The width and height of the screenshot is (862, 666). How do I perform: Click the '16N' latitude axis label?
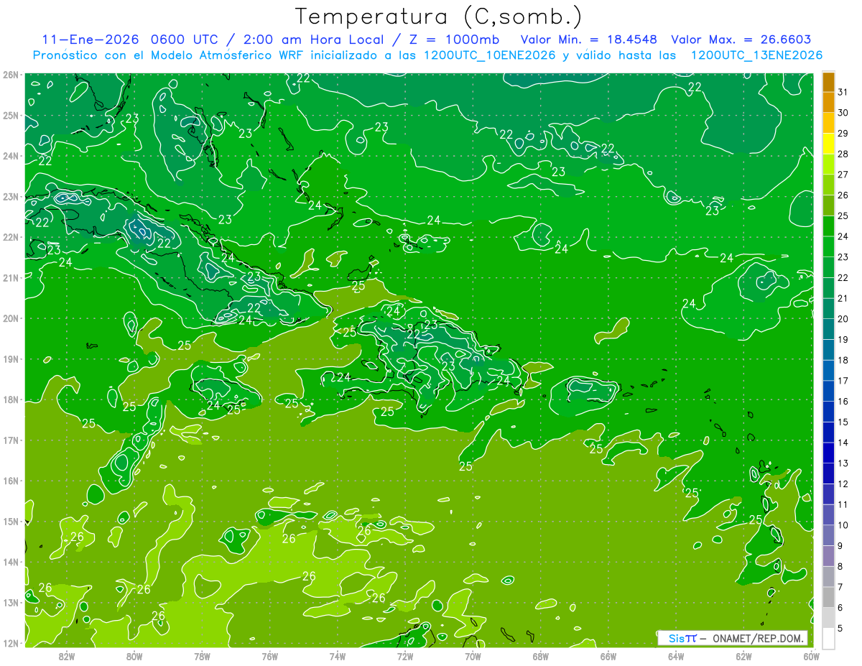click(11, 481)
